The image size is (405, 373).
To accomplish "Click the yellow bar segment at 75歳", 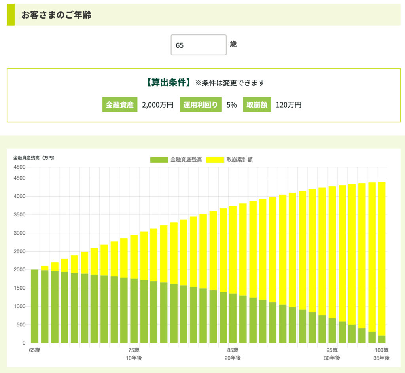I will [x=134, y=256].
